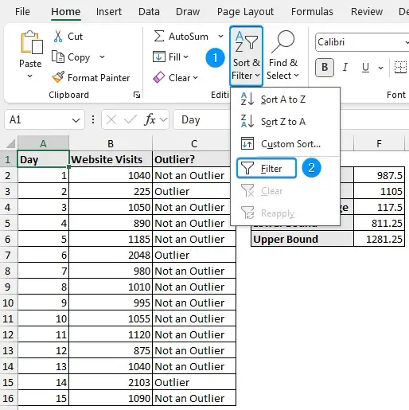This screenshot has width=409, height=410.
Task: Select the Day header cell A1
Action: pyautogui.click(x=43, y=159)
